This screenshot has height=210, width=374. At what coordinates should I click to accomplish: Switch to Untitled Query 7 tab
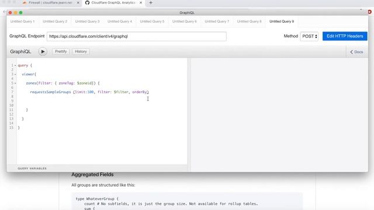click(217, 22)
